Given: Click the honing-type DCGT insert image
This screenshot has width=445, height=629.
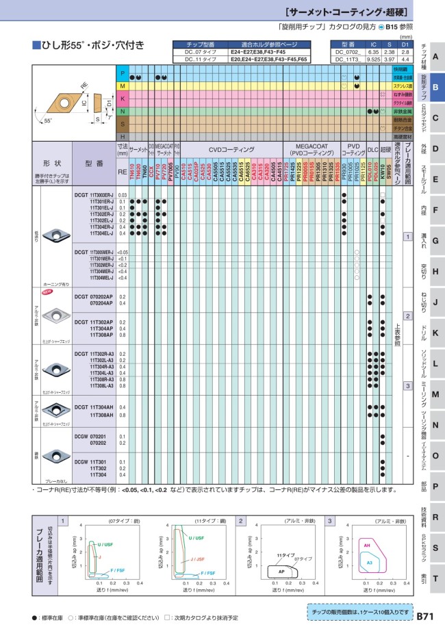Looking at the screenshot, I should coord(53,233).
